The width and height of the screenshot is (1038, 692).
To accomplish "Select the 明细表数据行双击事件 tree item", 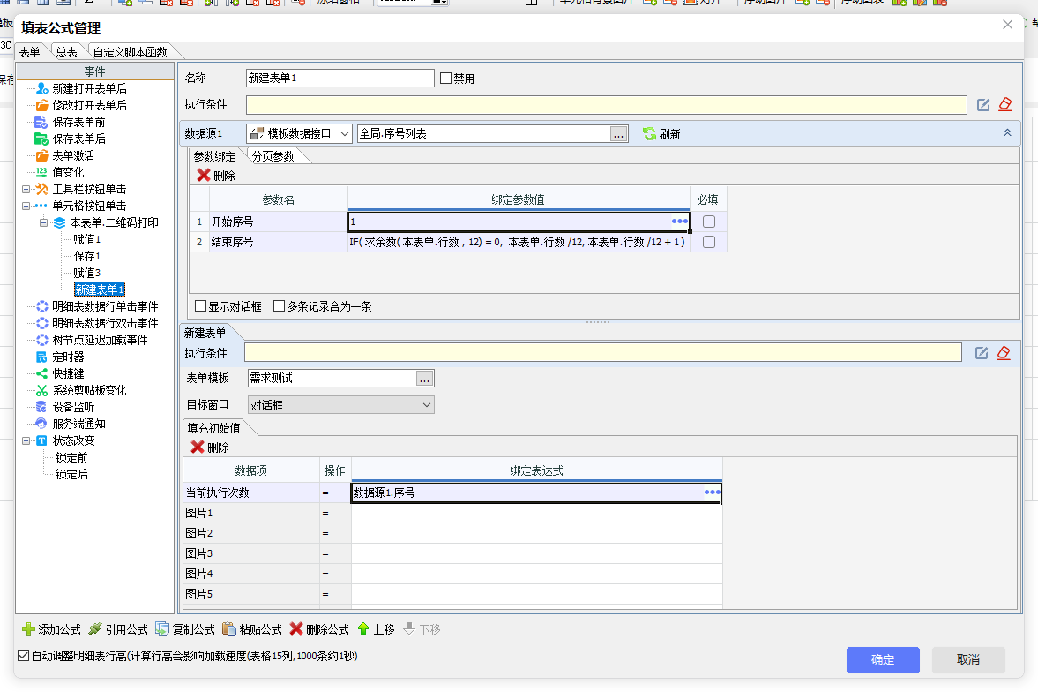I will (105, 323).
